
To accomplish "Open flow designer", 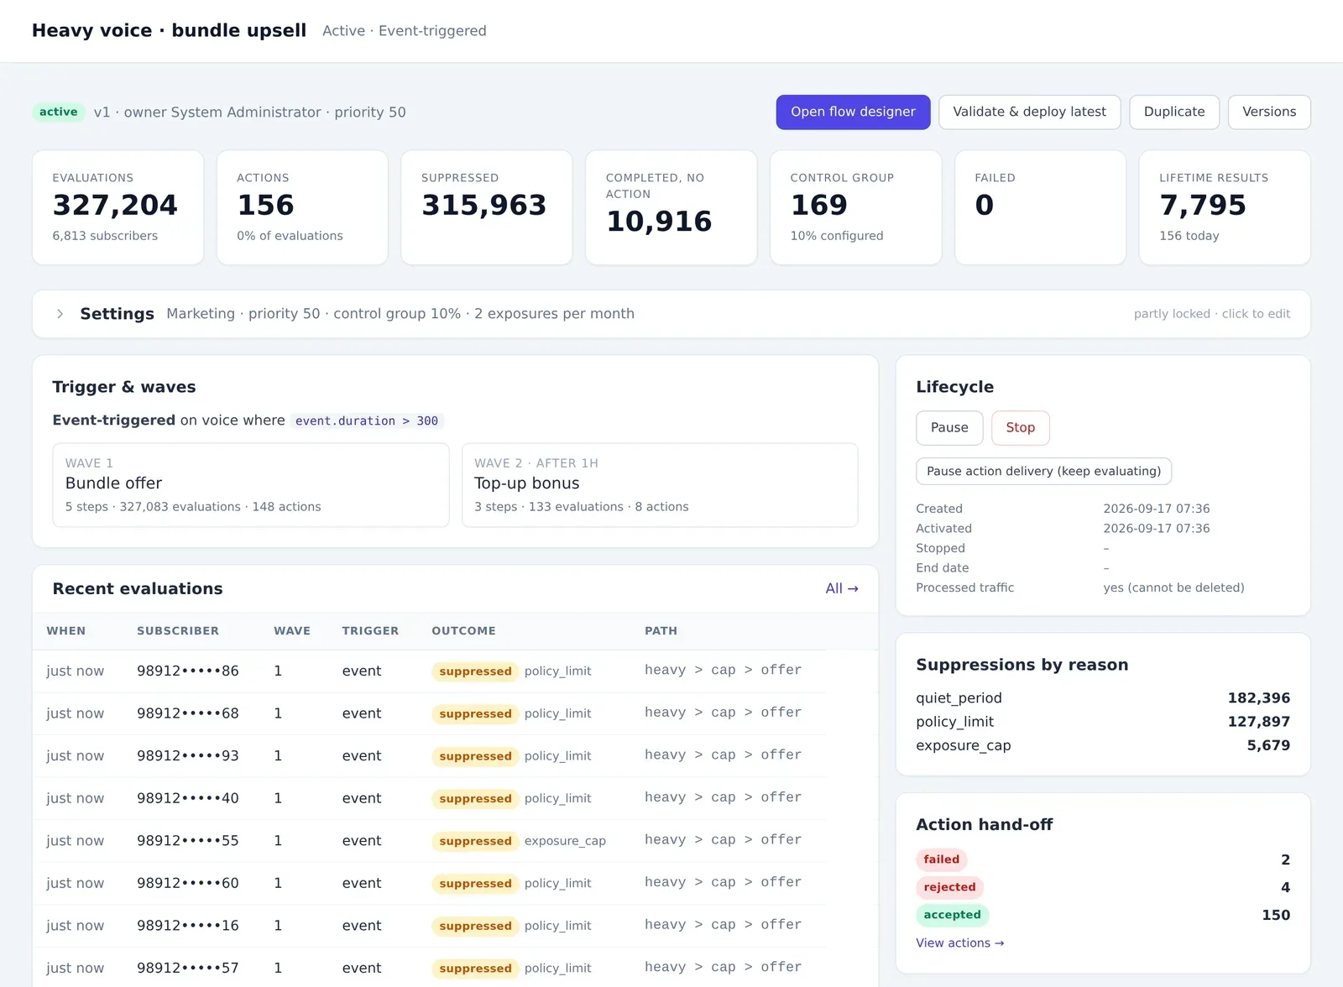I will pyautogui.click(x=853, y=112).
